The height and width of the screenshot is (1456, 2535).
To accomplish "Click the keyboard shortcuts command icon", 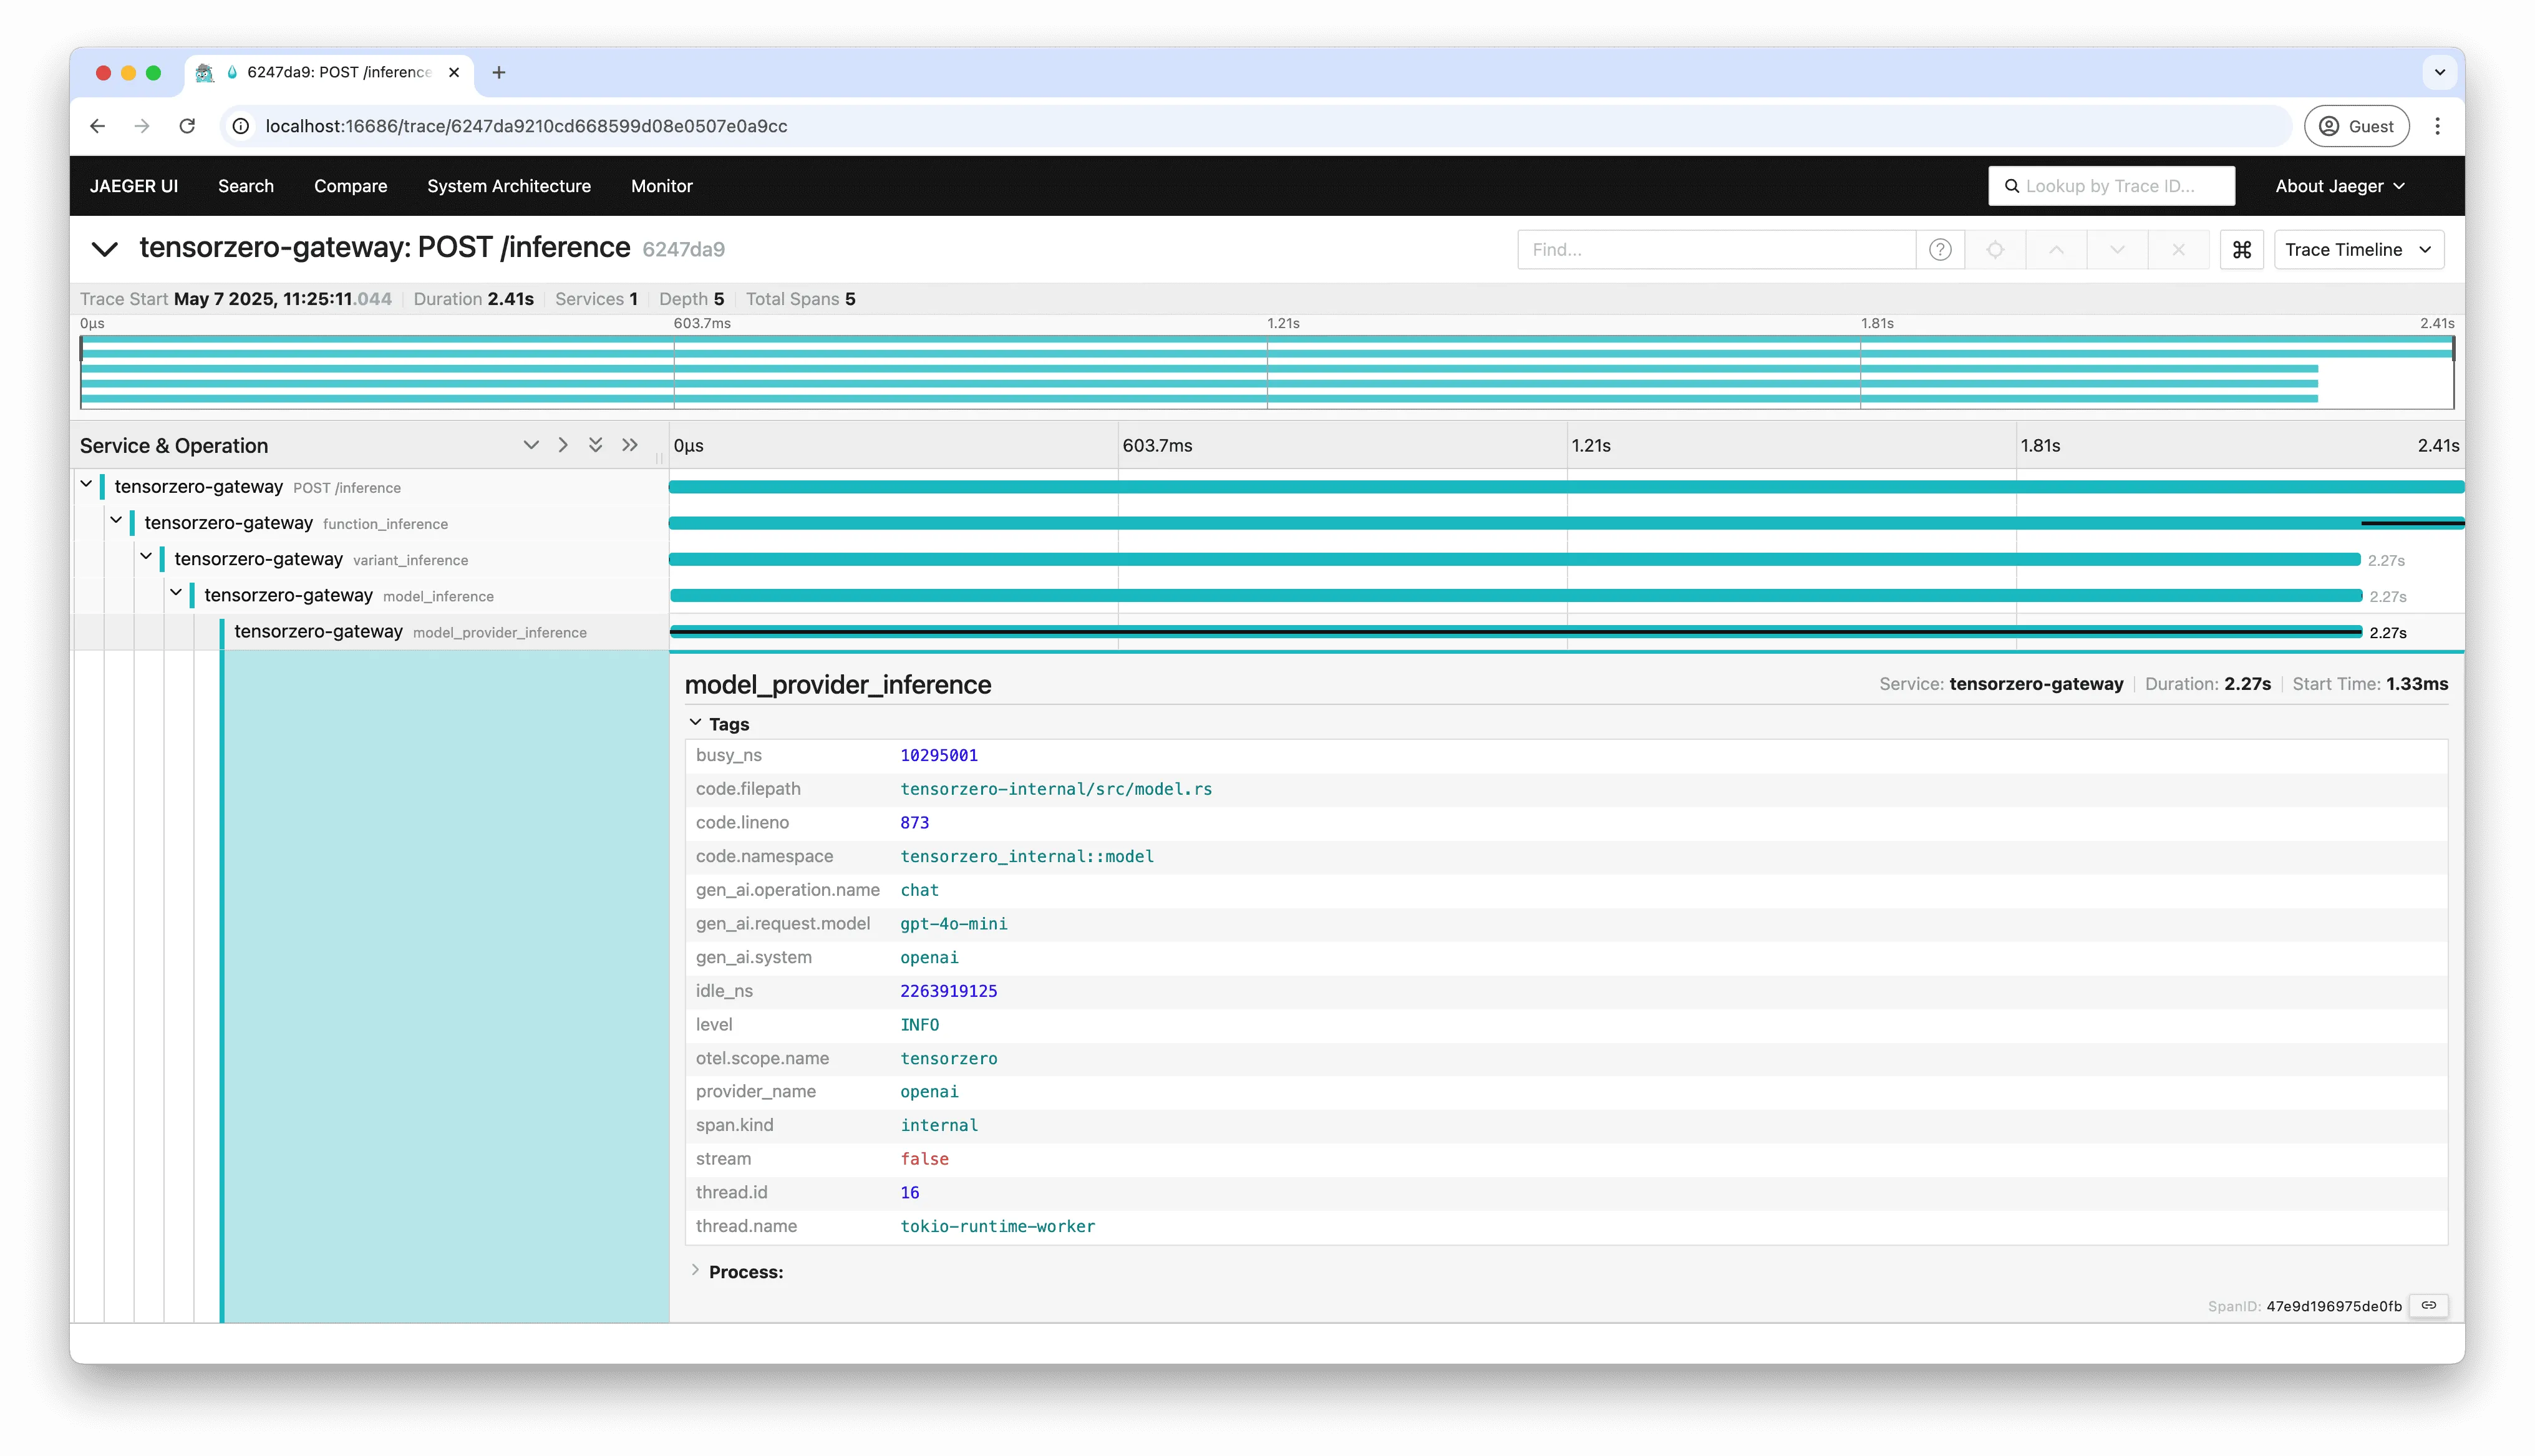I will click(2241, 250).
